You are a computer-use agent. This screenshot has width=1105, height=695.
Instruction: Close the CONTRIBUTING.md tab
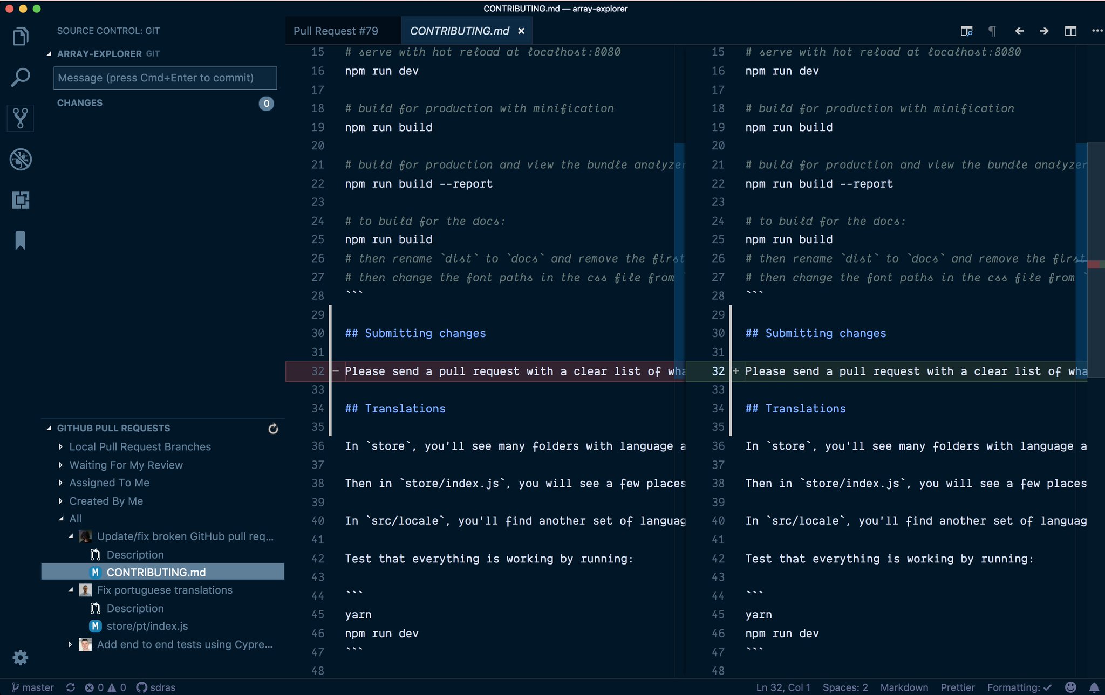pos(521,31)
